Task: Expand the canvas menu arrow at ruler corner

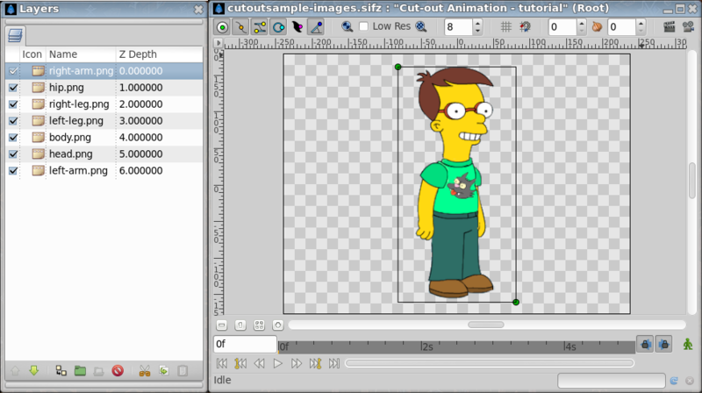Action: [218, 43]
